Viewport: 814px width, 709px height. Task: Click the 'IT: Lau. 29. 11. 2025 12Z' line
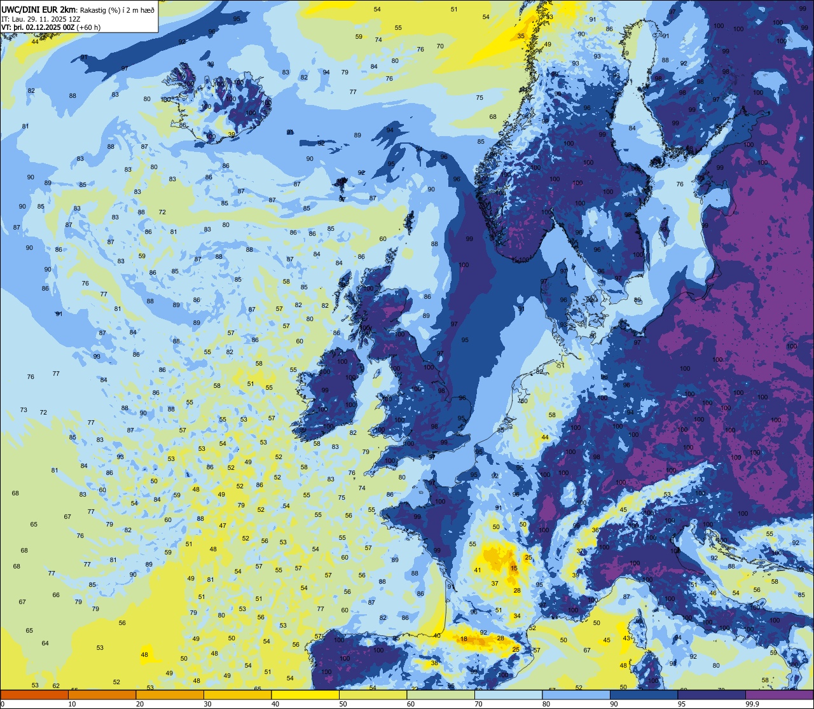tap(41, 19)
